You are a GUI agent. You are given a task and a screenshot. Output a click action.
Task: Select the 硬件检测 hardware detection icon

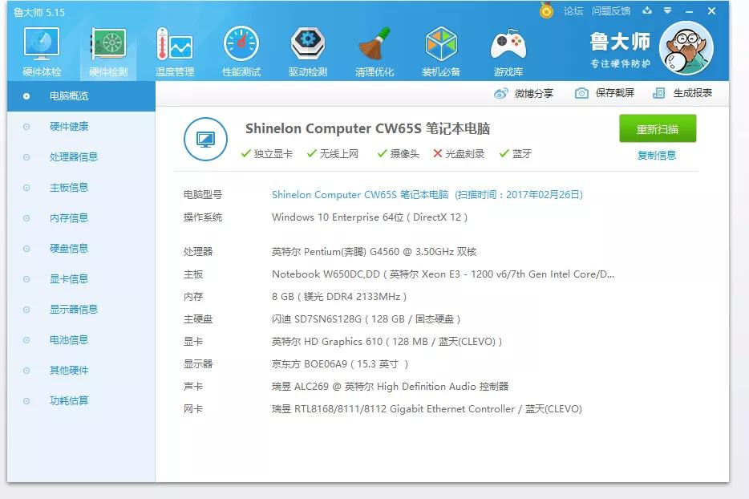pyautogui.click(x=108, y=51)
